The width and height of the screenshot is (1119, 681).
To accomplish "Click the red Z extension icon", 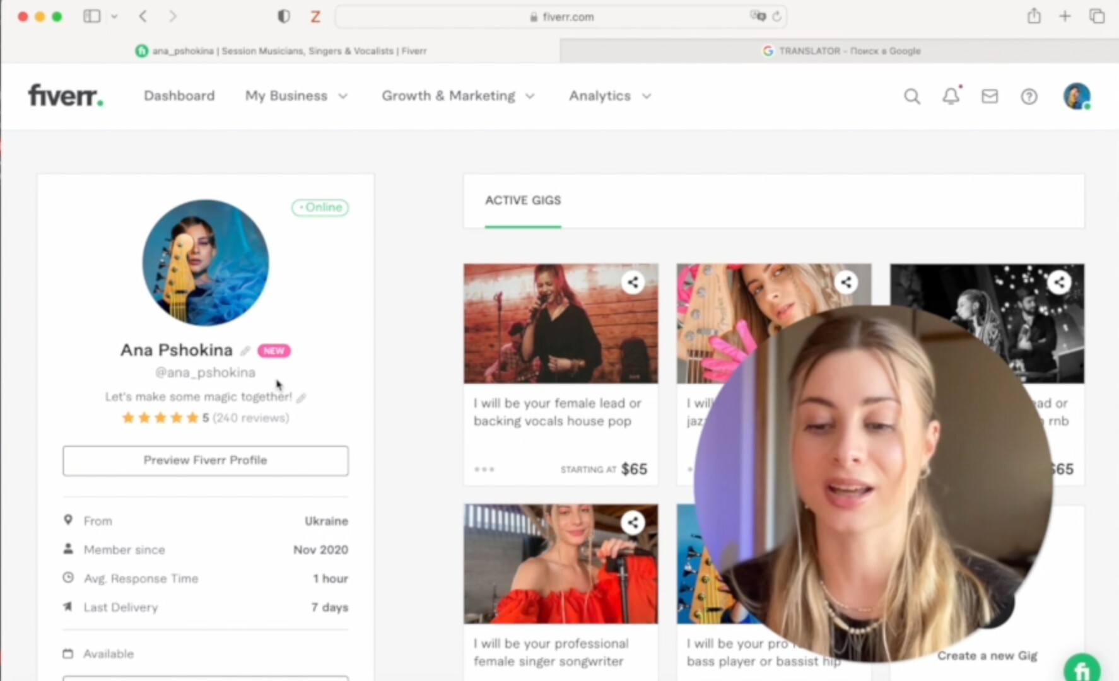I will click(x=315, y=17).
